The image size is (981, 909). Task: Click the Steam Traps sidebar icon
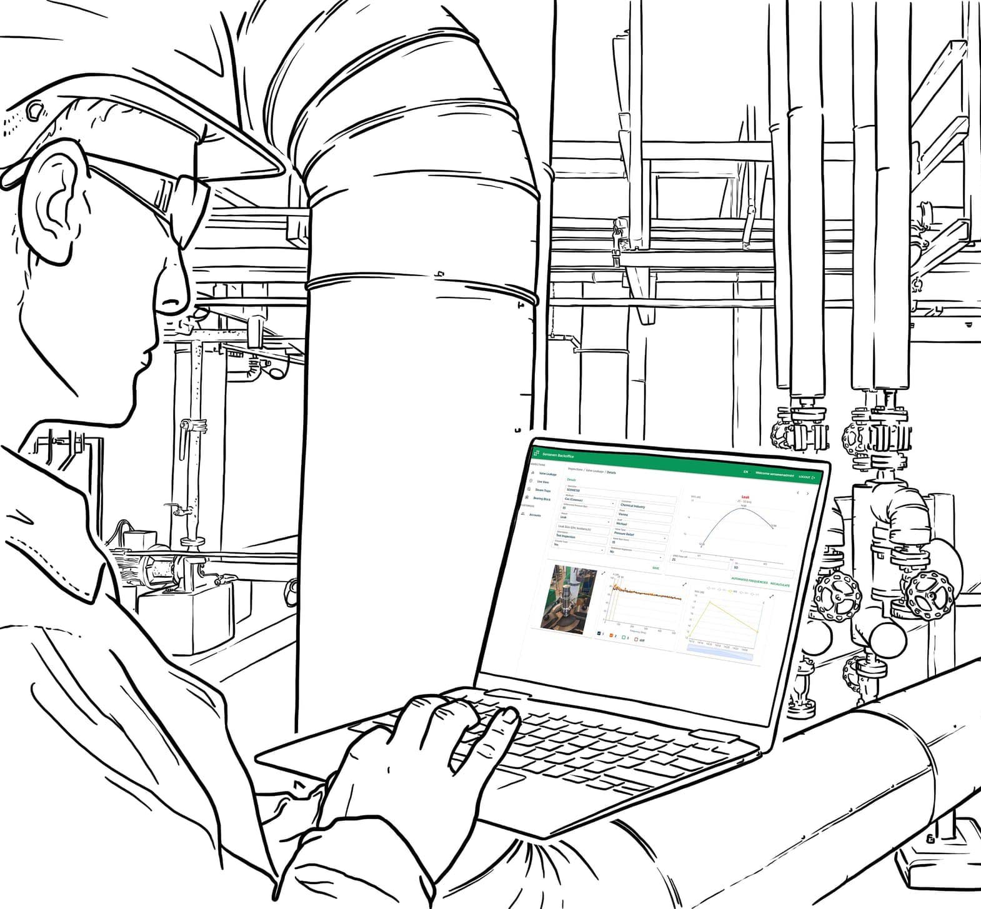(529, 489)
